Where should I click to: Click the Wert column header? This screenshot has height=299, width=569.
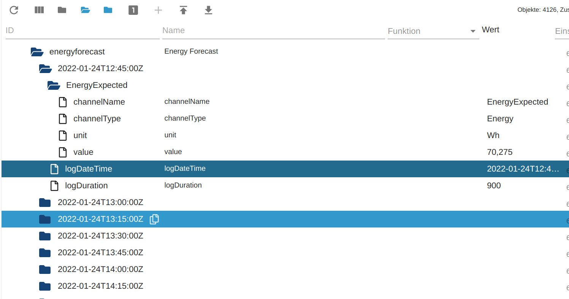(x=490, y=30)
